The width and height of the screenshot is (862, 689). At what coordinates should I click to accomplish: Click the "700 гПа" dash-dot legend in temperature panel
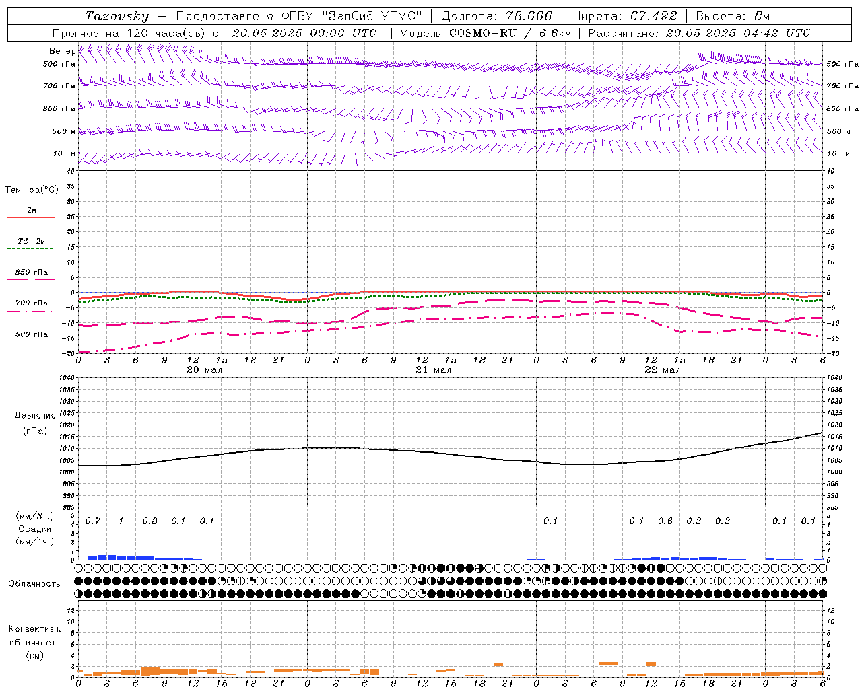click(31, 305)
